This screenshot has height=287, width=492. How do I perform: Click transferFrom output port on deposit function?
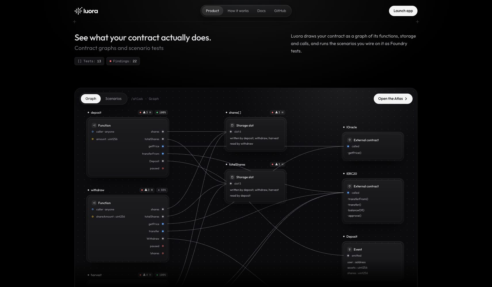point(163,154)
